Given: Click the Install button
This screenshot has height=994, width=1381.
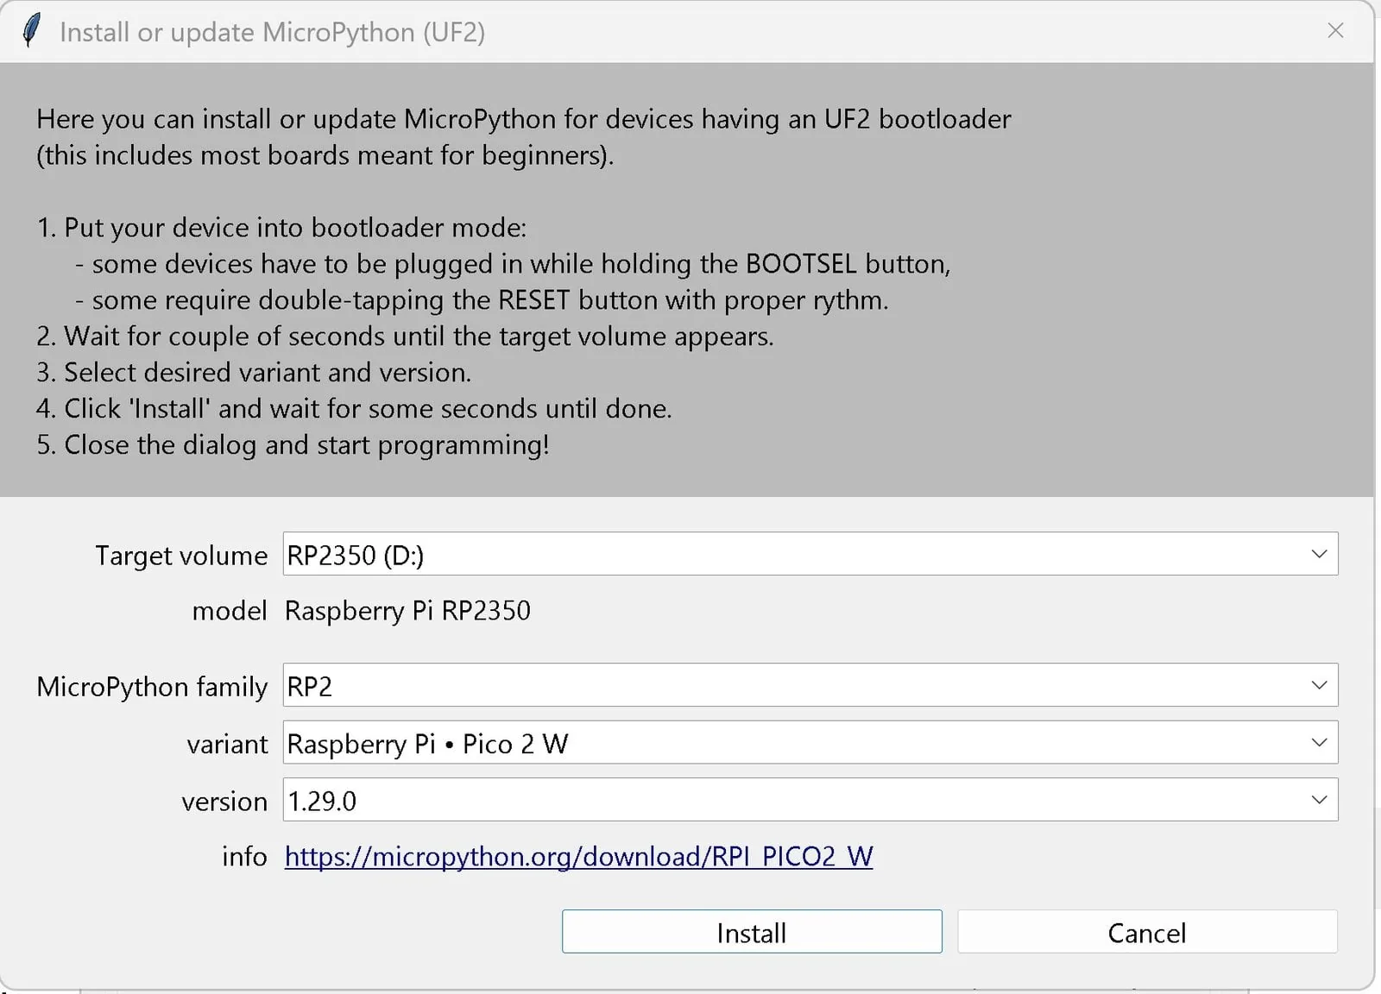Looking at the screenshot, I should [x=752, y=932].
